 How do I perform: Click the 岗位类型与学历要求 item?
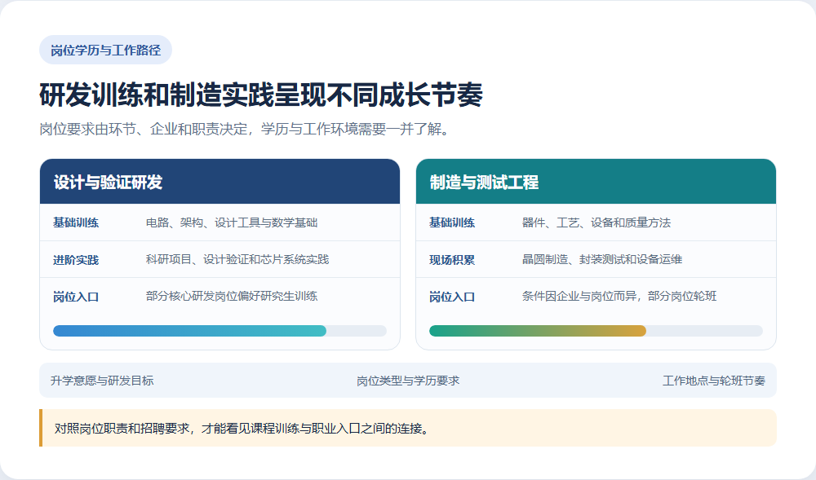tap(408, 381)
